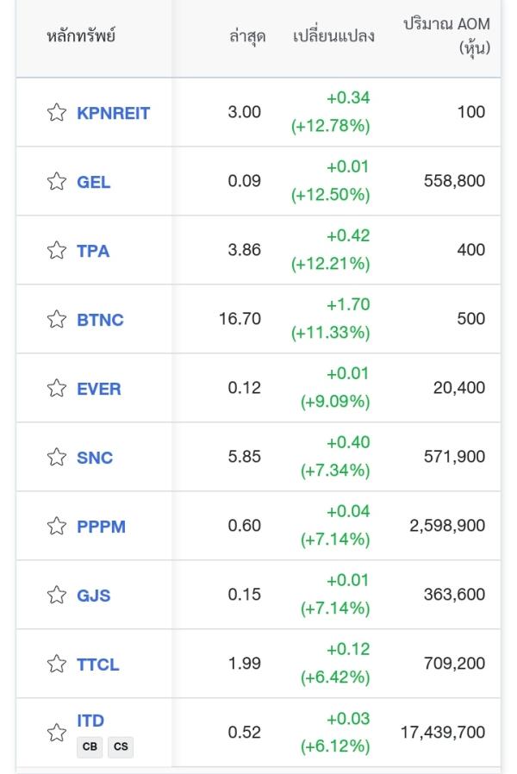Sort by the ล่าสุด column header

[247, 36]
